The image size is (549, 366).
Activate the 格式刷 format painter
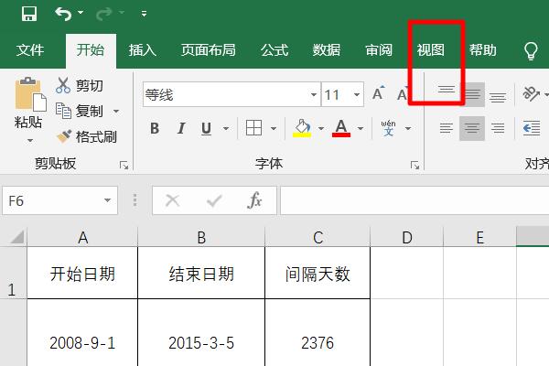click(87, 136)
